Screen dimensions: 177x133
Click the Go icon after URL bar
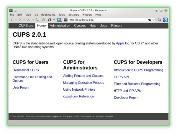pos(159,20)
